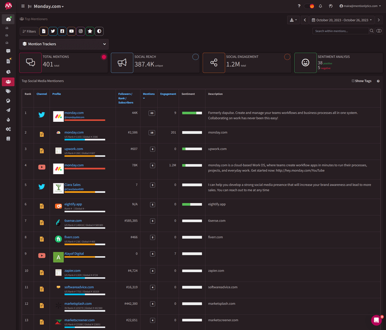Screen dimensions: 386x330
Task: Click the marketscreener.com profile link
Action: [79, 320]
